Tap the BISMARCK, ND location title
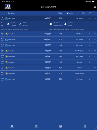The height and width of the screenshot is (130, 97). pos(47,7)
